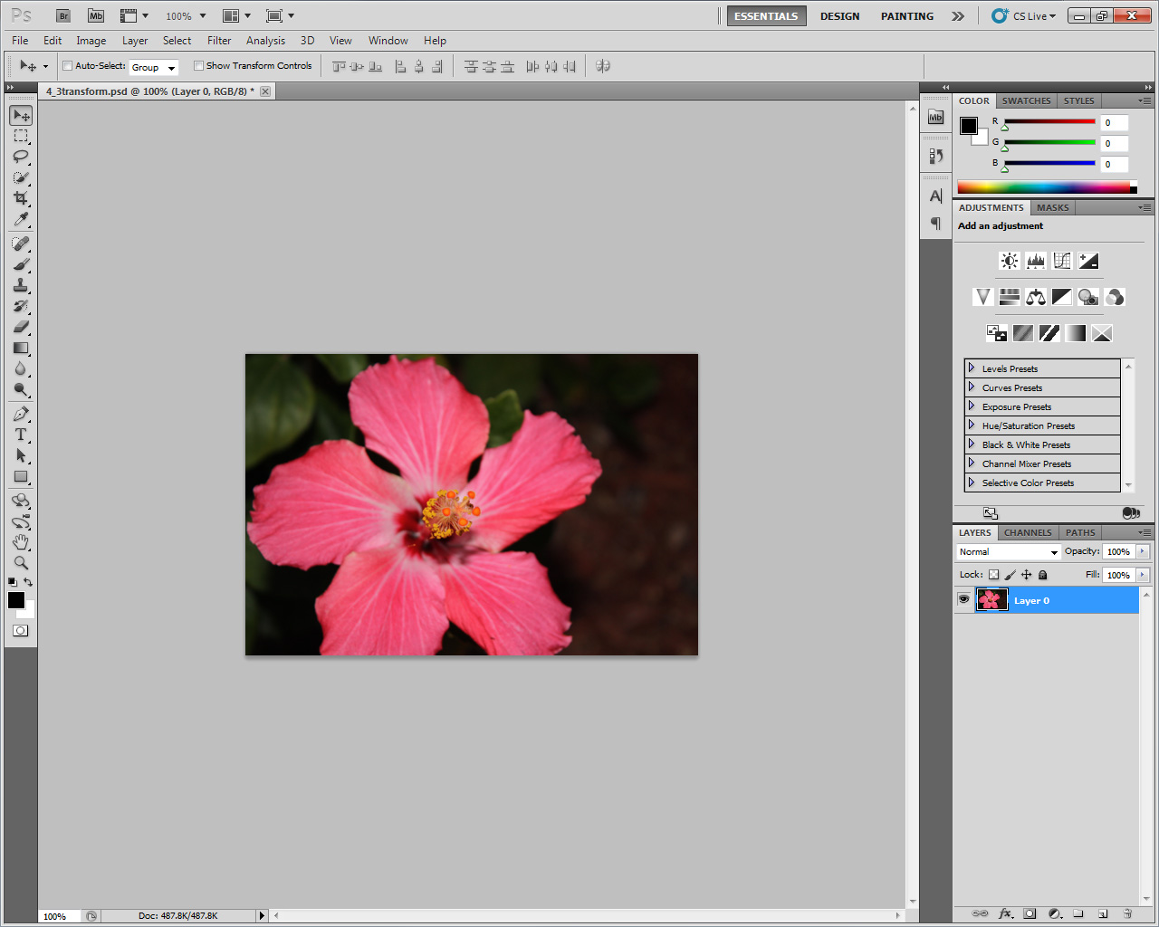Add a Color Balance adjustment
Screen dimensions: 1159x927
point(1036,297)
